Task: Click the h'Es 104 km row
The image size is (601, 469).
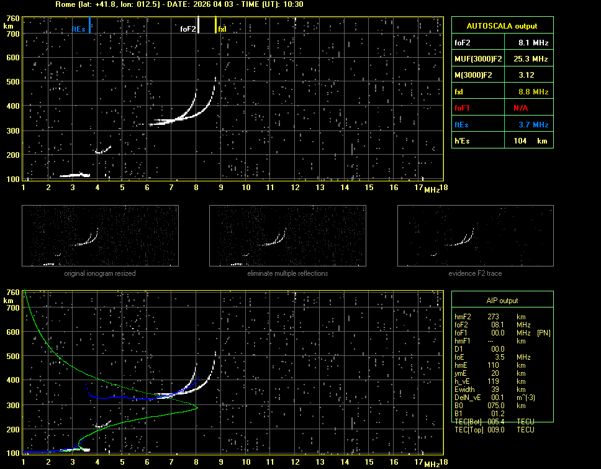Action: coord(502,141)
